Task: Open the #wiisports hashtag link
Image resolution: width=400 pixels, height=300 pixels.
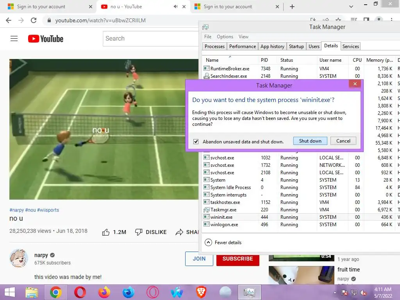Action: 48,210
